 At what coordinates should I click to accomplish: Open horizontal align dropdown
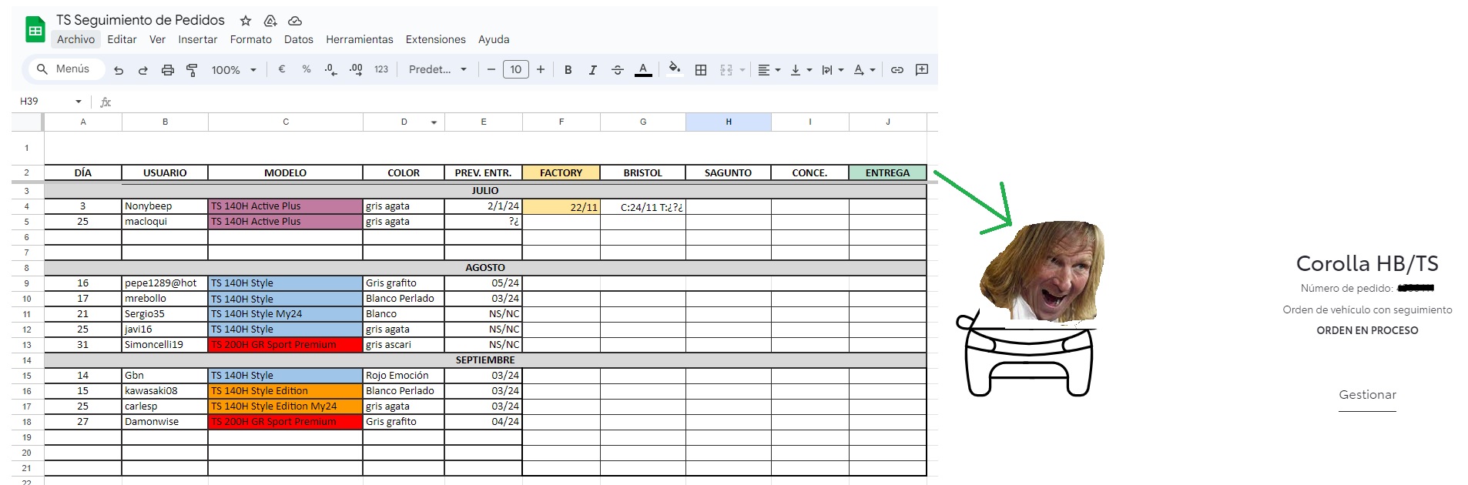click(769, 70)
